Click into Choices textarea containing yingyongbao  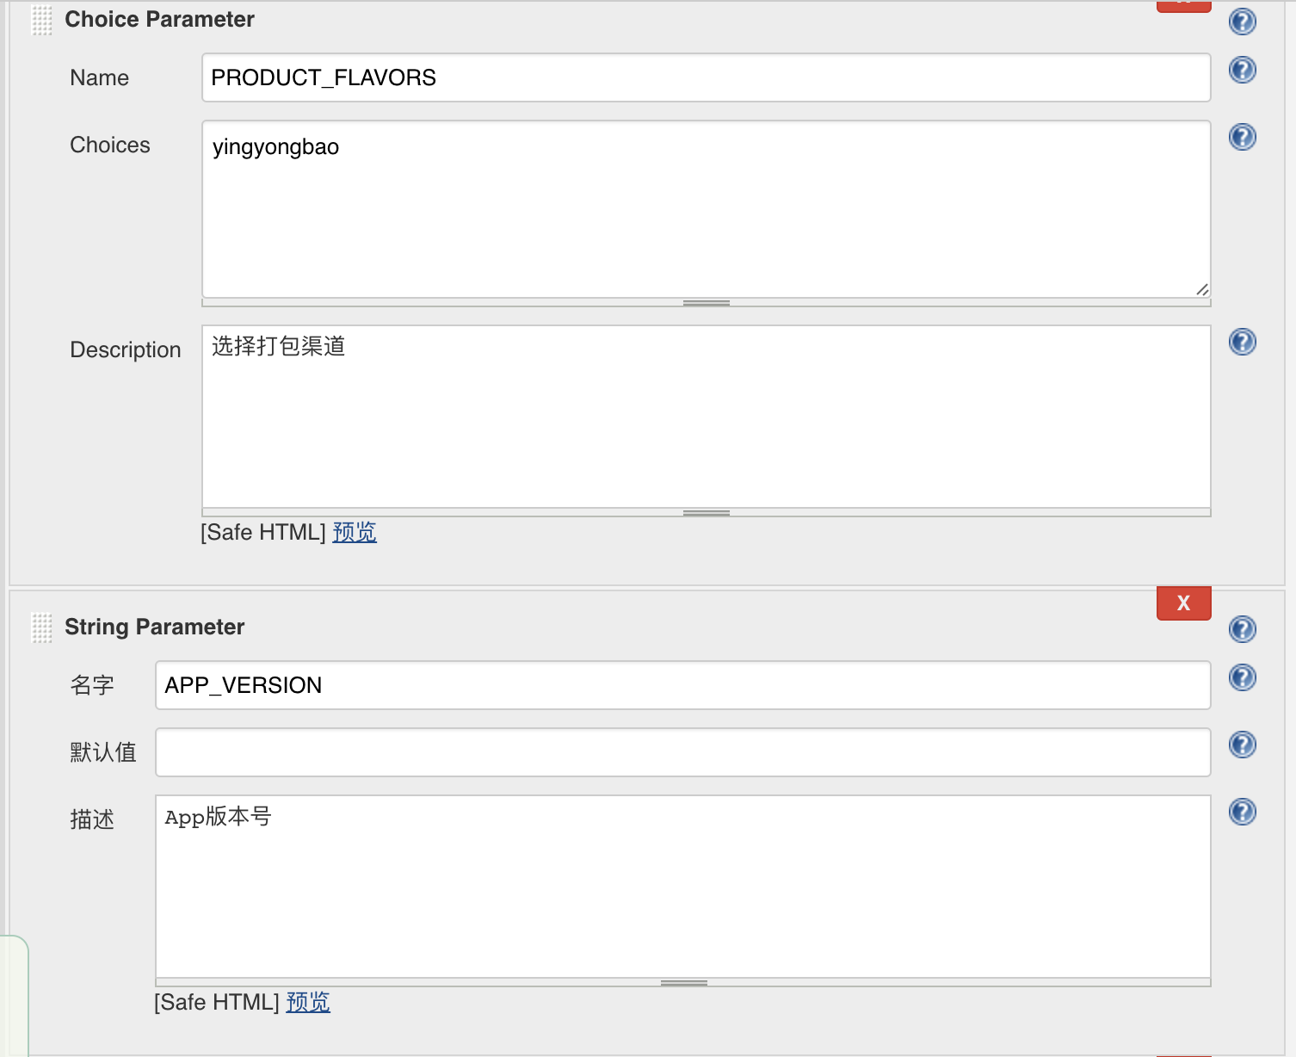pos(706,209)
